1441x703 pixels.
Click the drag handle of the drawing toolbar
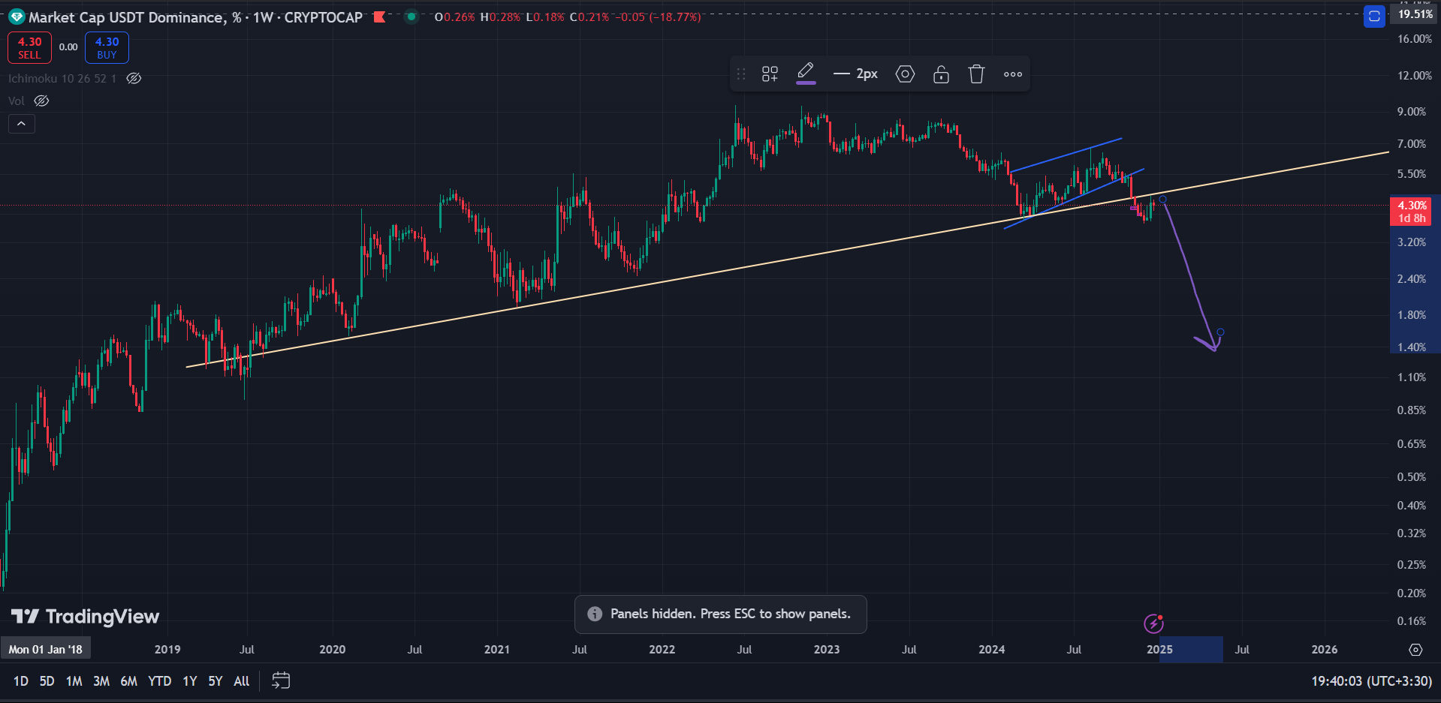(x=741, y=74)
